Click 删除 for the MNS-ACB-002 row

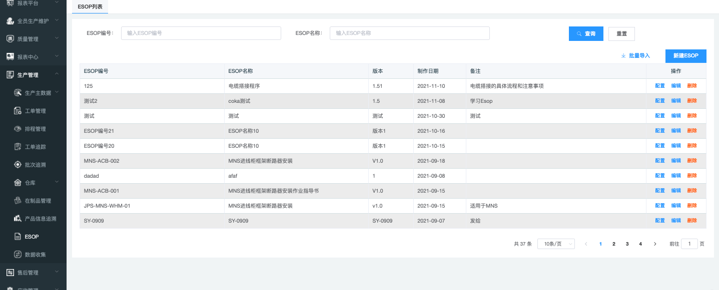pos(692,161)
